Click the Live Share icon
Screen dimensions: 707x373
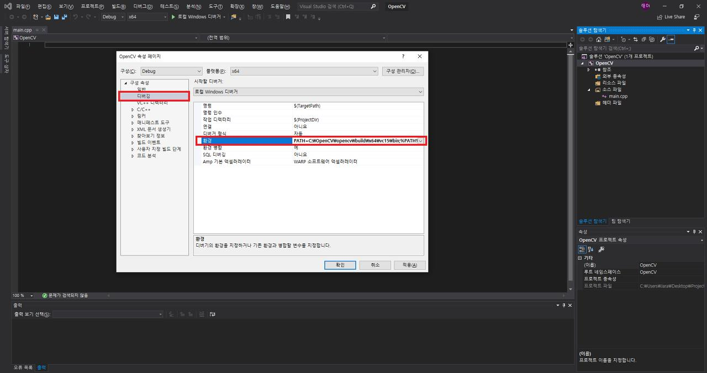click(659, 17)
